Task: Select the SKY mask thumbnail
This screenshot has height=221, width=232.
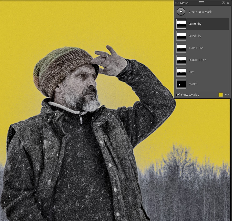Action: (182, 72)
